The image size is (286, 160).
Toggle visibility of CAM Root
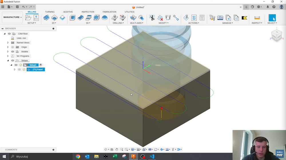click(x=9, y=34)
